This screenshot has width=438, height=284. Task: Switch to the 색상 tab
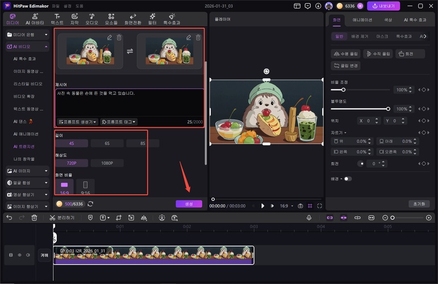(388, 20)
